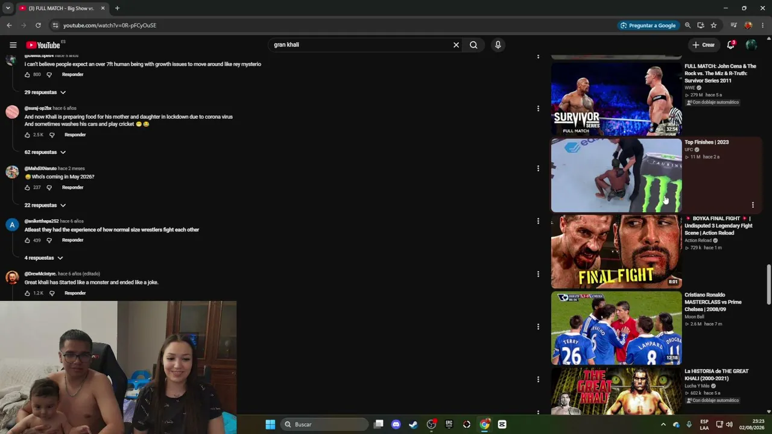Reply to the 'rey mysterio' comment
The image size is (772, 434).
[x=72, y=75]
